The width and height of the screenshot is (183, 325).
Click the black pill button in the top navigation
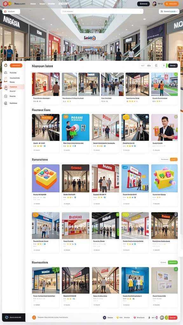click(143, 4)
